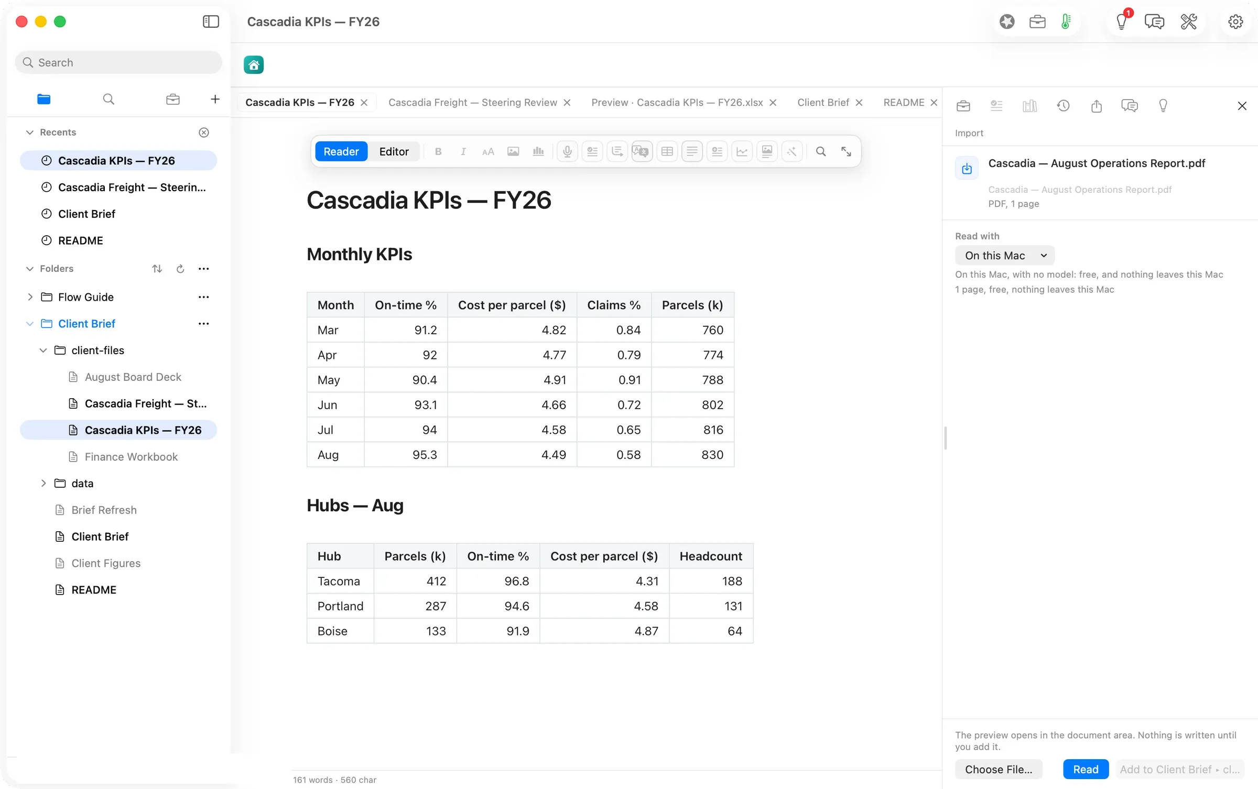The image size is (1258, 789).
Task: Open the 'On this Mac' dropdown
Action: [1005, 255]
